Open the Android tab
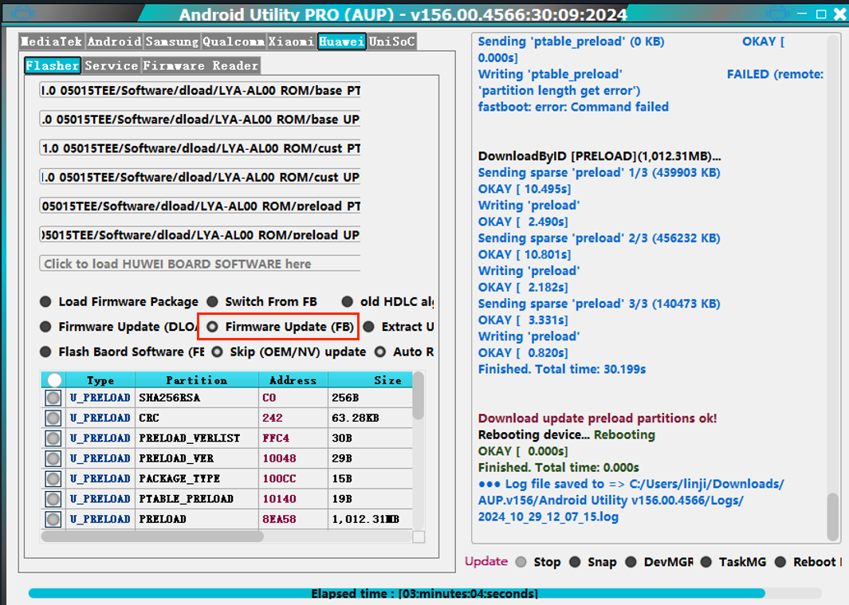 pyautogui.click(x=114, y=41)
